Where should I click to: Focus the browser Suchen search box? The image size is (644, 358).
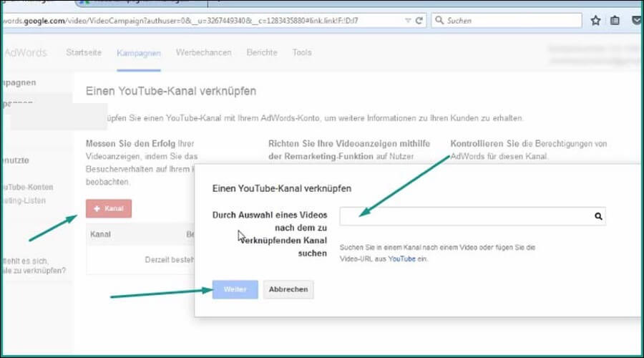tap(507, 20)
